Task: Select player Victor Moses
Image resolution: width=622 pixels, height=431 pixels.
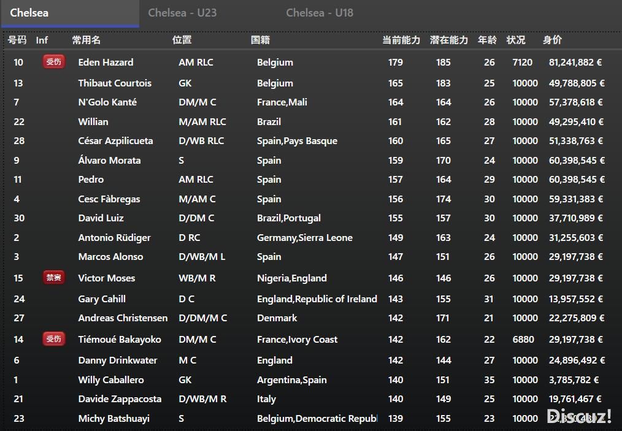Action: click(x=107, y=278)
